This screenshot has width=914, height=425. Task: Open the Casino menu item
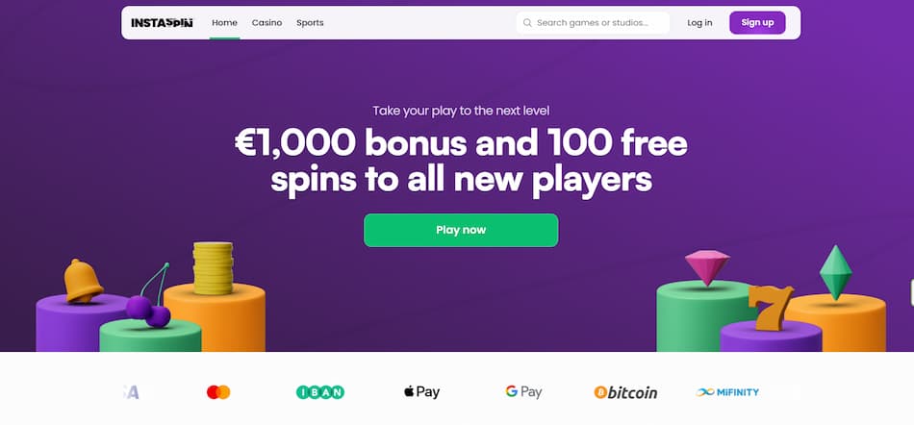[x=267, y=22]
